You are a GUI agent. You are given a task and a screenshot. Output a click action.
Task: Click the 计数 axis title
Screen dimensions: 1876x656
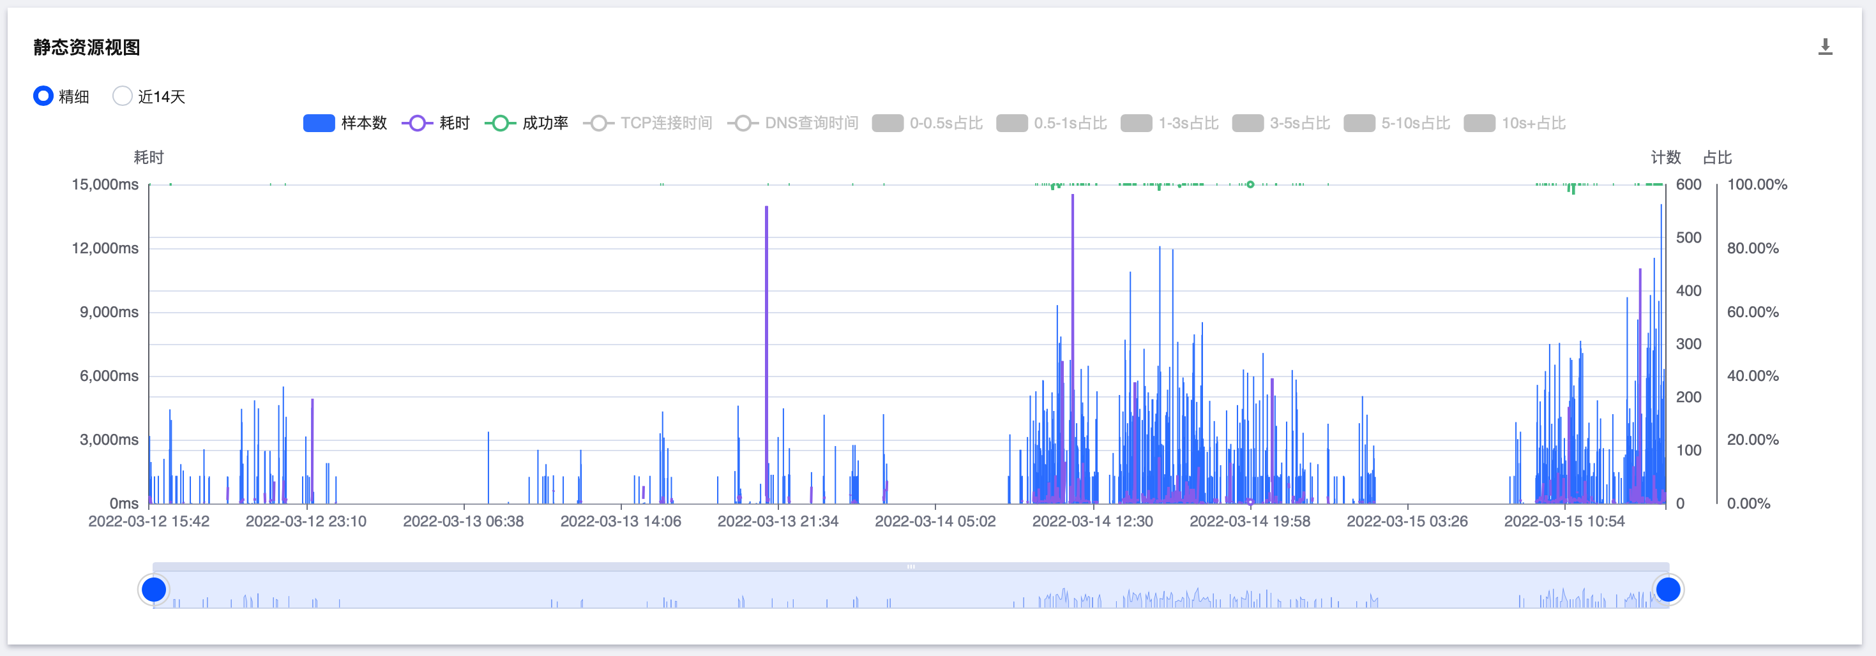[x=1665, y=157]
